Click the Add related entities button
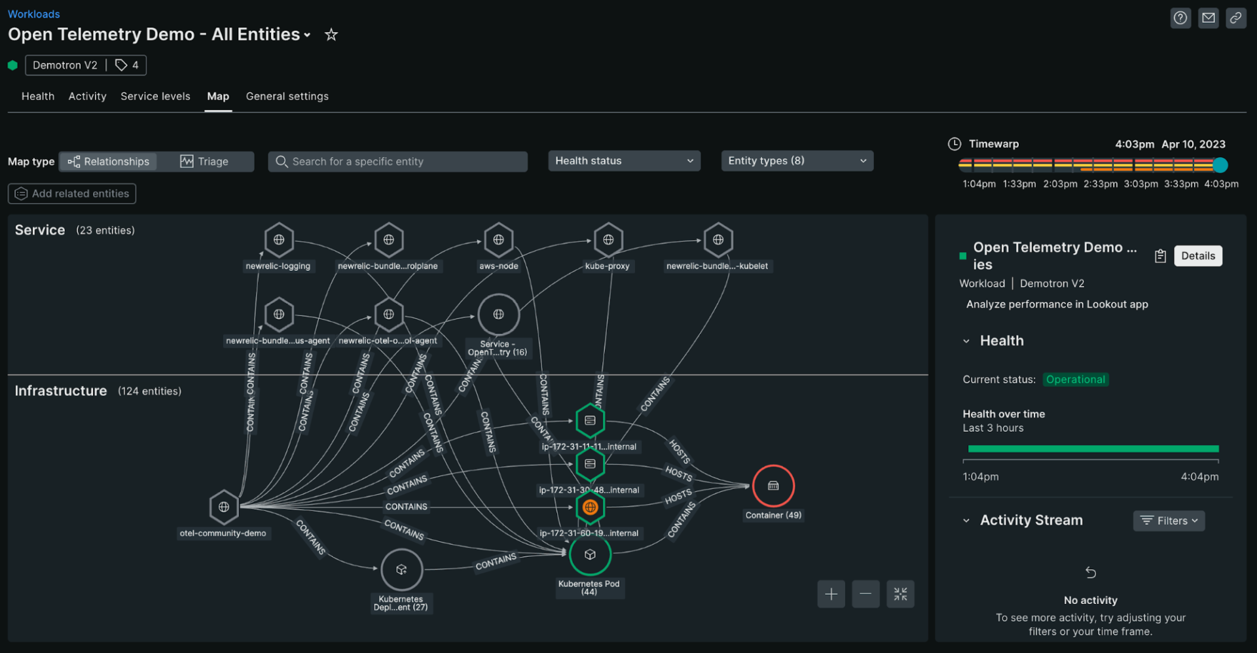This screenshot has height=653, width=1257. (72, 194)
